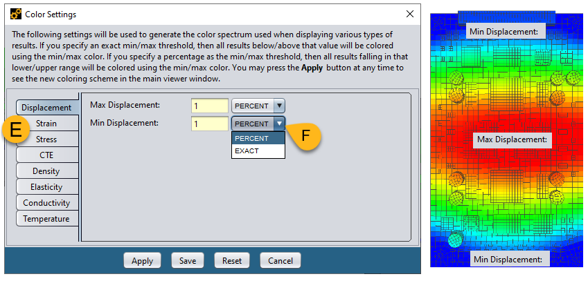
Task: Reset the color settings
Action: [232, 261]
